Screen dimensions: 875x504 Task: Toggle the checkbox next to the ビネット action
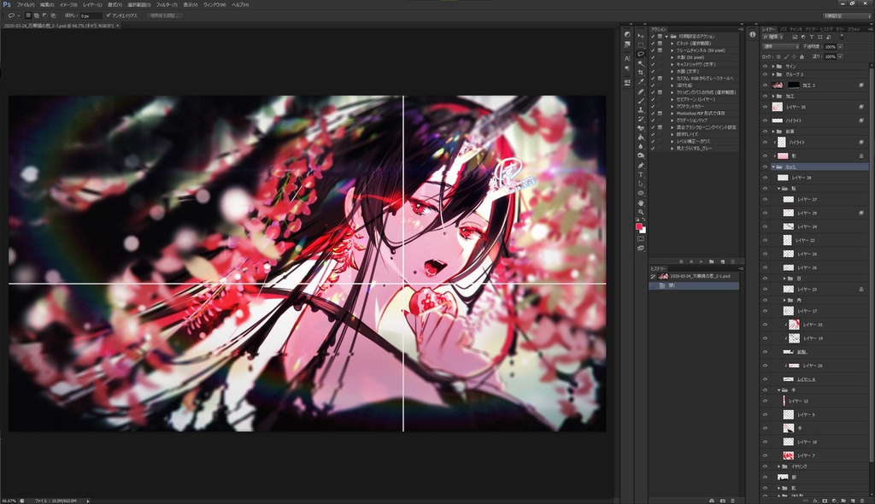coord(652,44)
